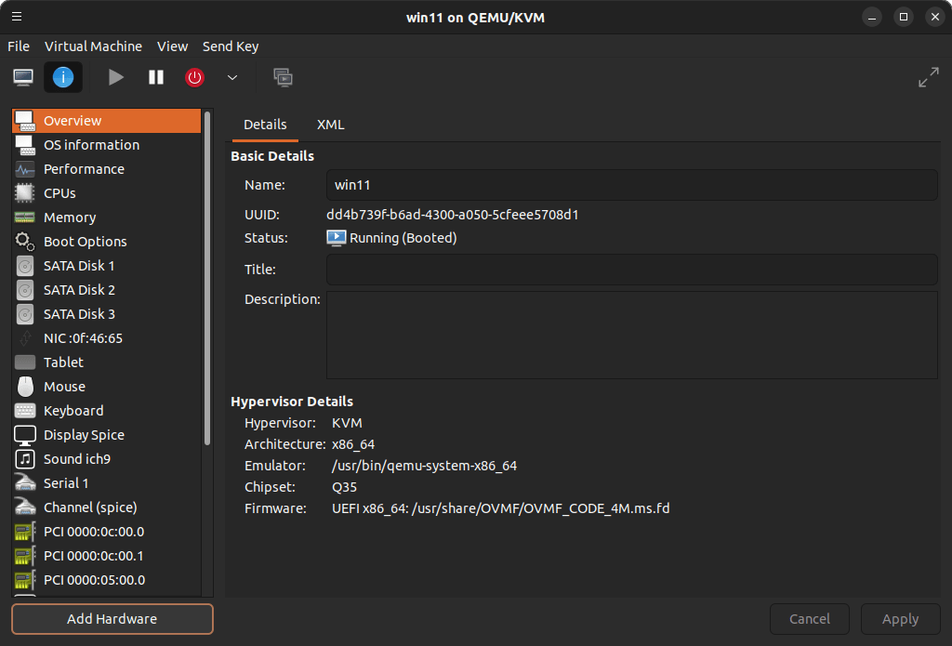Open the hamburger menu in title bar
This screenshot has height=646, width=952.
click(x=17, y=17)
